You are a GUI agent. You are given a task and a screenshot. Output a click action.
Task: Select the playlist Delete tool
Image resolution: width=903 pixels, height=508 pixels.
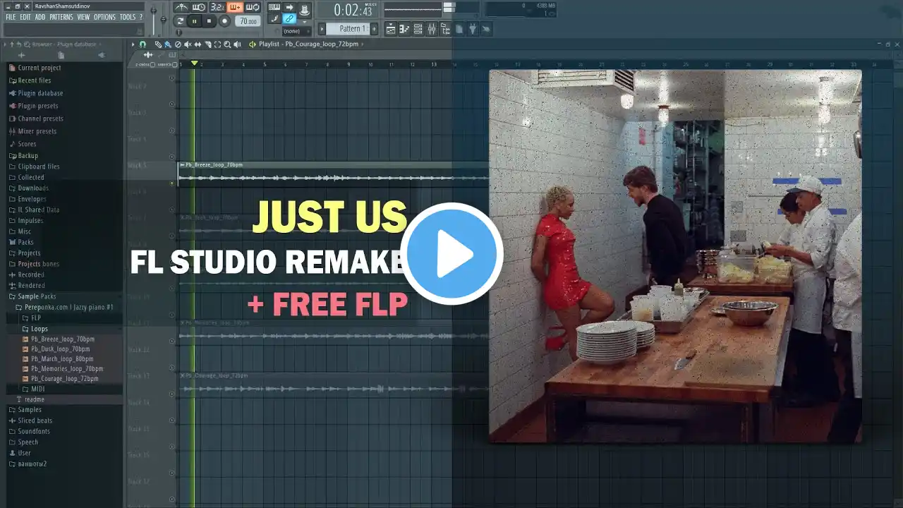pyautogui.click(x=178, y=44)
